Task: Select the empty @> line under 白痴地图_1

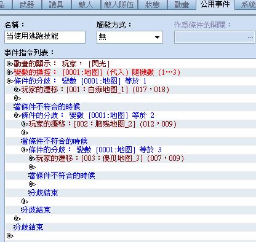Action: point(131,98)
